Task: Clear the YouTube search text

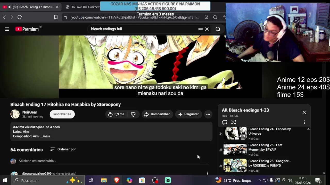Action: click(x=207, y=29)
